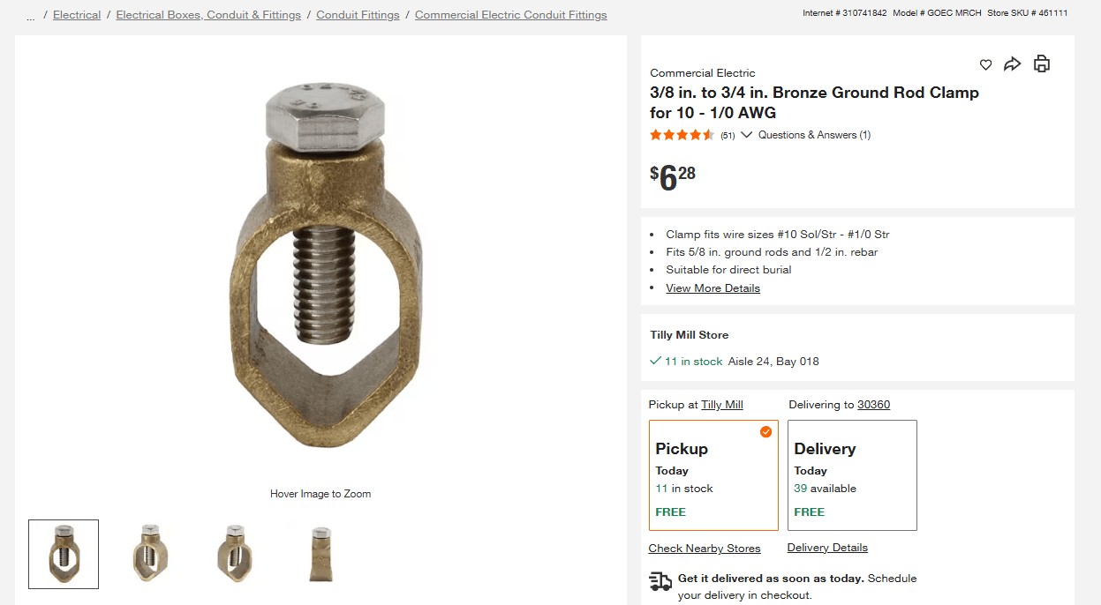This screenshot has width=1101, height=605.
Task: Click the delivery truck icon
Action: pyautogui.click(x=660, y=580)
